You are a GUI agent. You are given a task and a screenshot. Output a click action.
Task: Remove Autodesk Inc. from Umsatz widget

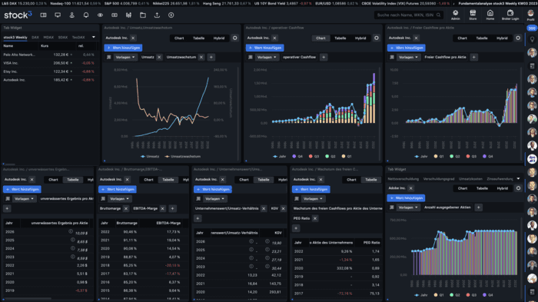(133, 38)
